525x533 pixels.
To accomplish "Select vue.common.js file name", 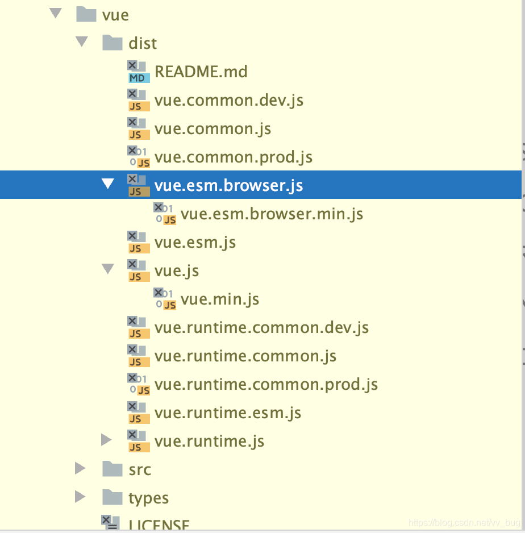I will click(213, 129).
